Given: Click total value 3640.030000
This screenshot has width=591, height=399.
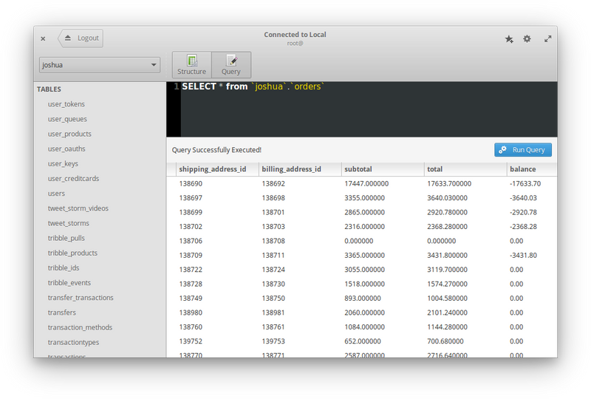Looking at the screenshot, I should point(447,198).
